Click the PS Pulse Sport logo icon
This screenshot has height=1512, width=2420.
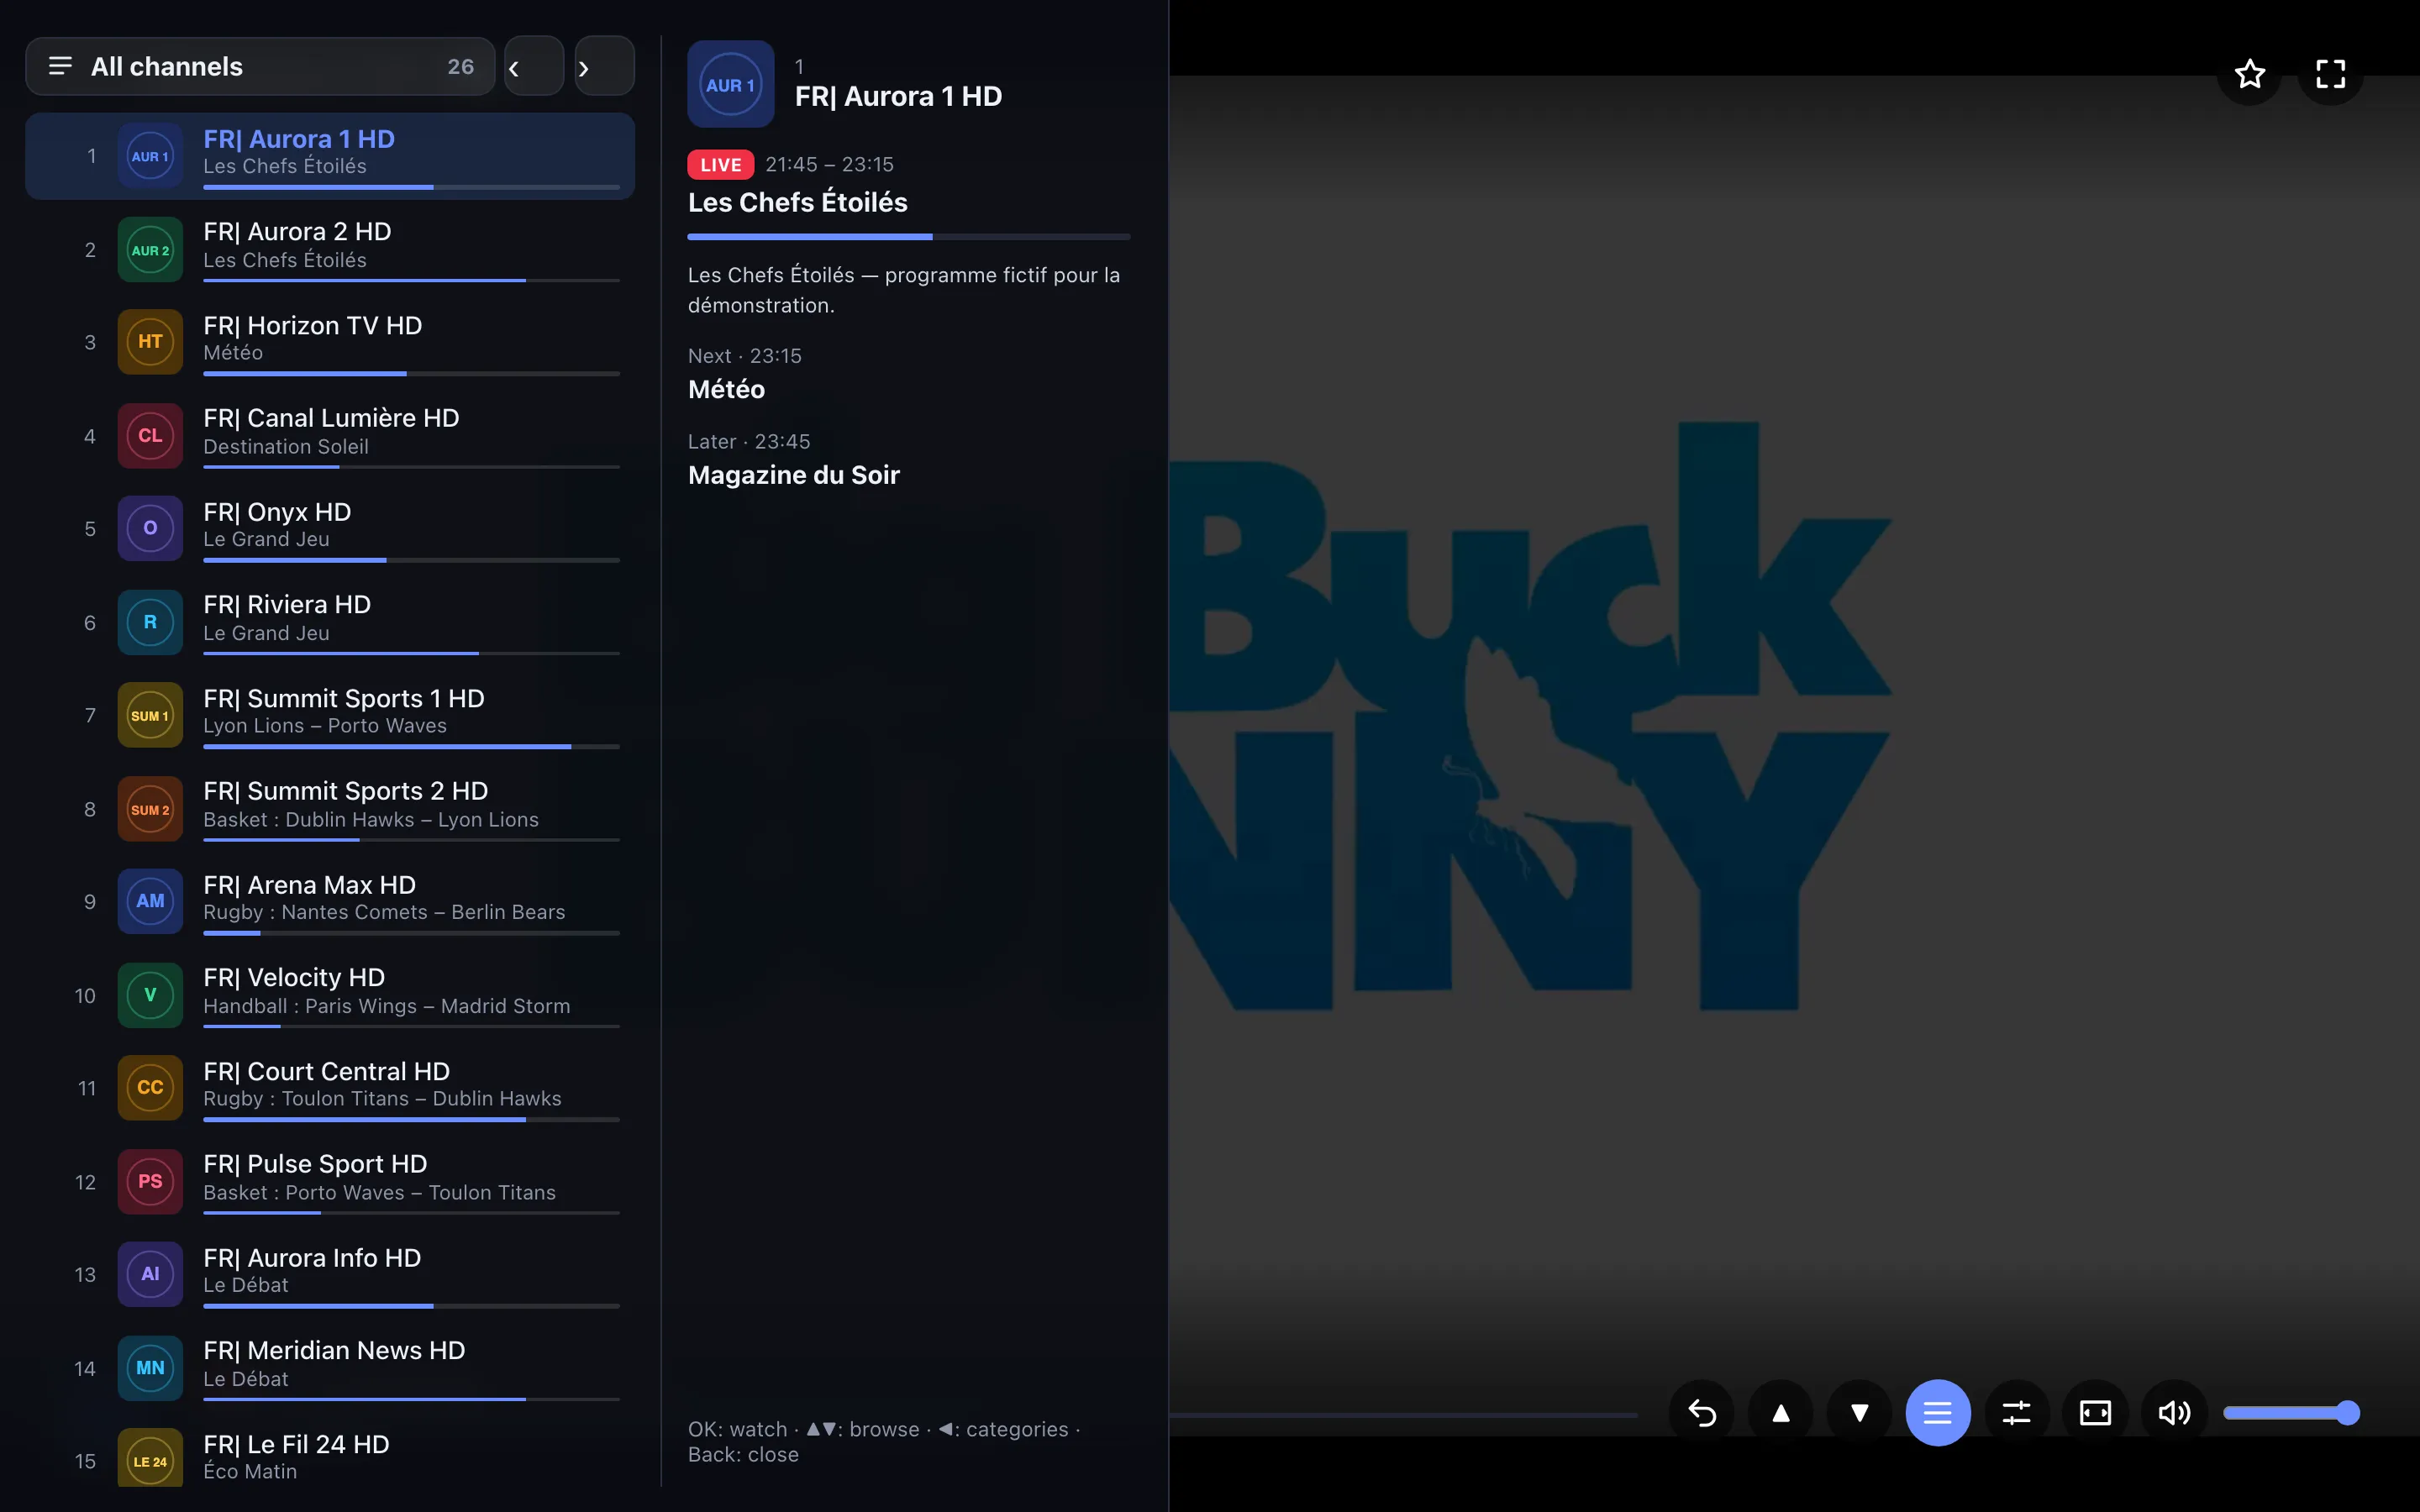pyautogui.click(x=150, y=1181)
